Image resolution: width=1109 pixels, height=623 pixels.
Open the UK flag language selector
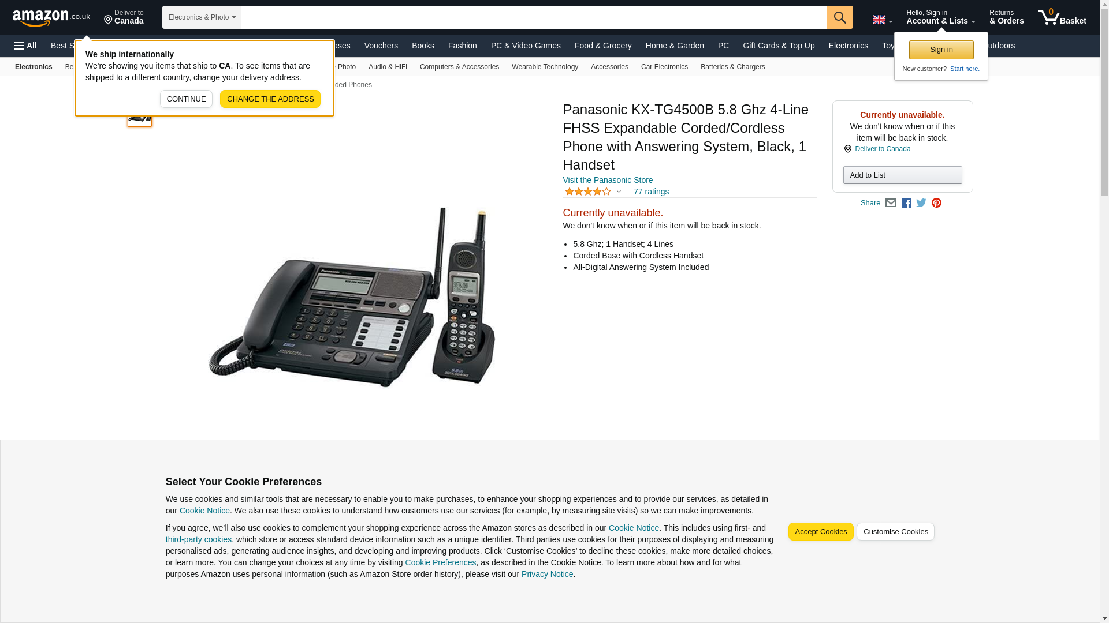coord(882,20)
